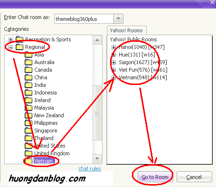Expand the Recreation & Sports category
Image resolution: width=216 pixels, height=187 pixels.
coord(10,39)
